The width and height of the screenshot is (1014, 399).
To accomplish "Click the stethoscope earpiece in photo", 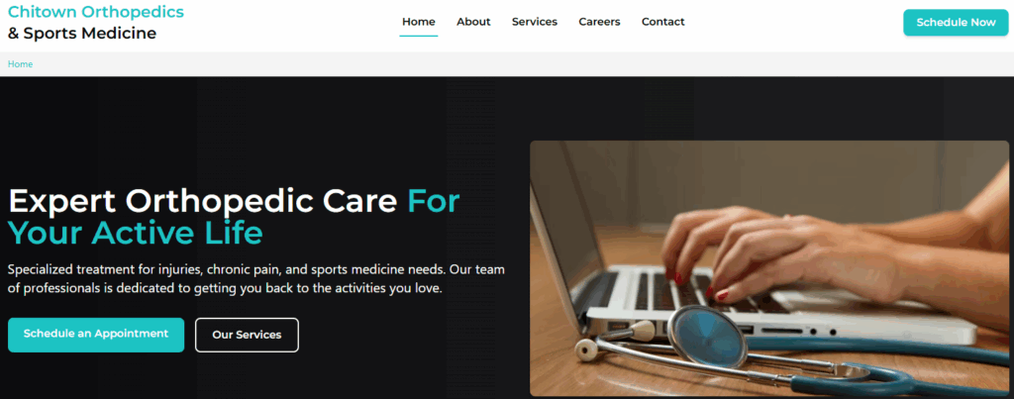I will (587, 350).
